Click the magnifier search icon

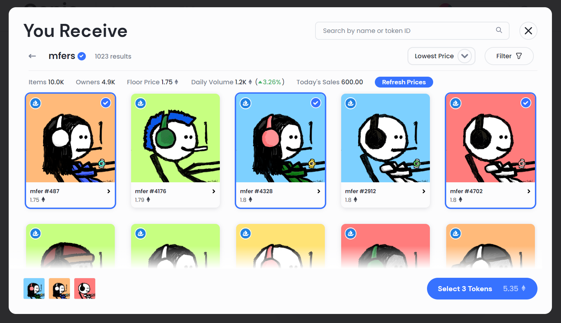pyautogui.click(x=499, y=30)
